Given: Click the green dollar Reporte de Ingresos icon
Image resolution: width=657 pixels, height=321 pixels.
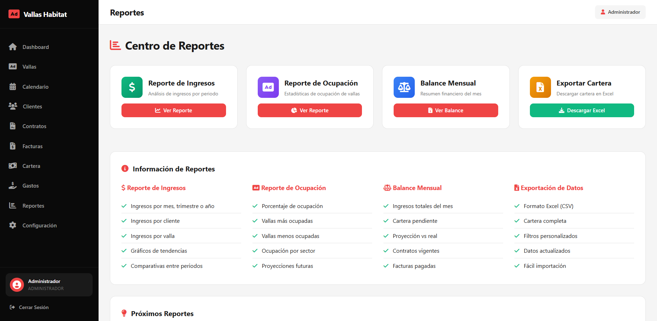Looking at the screenshot, I should coord(132,87).
